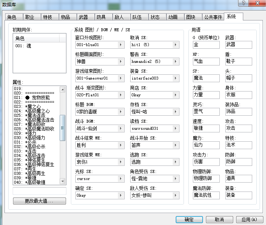Image resolution: width=266 pixels, height=225 pixels.
Task: Open the 装备 SE selector arrow
Action: coord(176,78)
